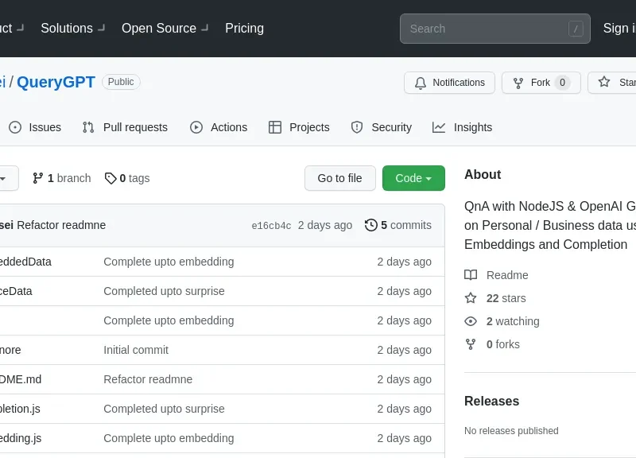This screenshot has height=458, width=636.
Task: Open the green Code dropdown
Action: coord(413,178)
